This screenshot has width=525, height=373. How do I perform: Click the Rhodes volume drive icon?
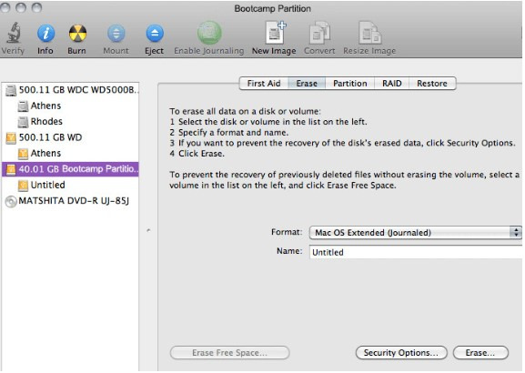click(23, 122)
